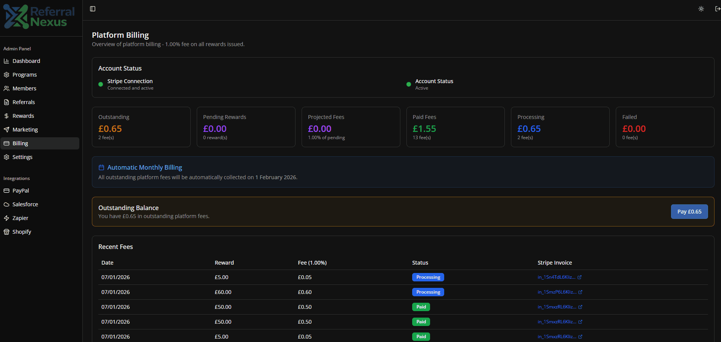The height and width of the screenshot is (342, 721).
Task: Click the £60.00 reward cell
Action: [x=223, y=292]
